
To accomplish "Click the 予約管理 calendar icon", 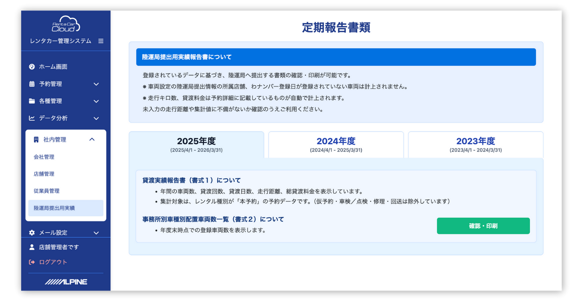I will pos(32,84).
